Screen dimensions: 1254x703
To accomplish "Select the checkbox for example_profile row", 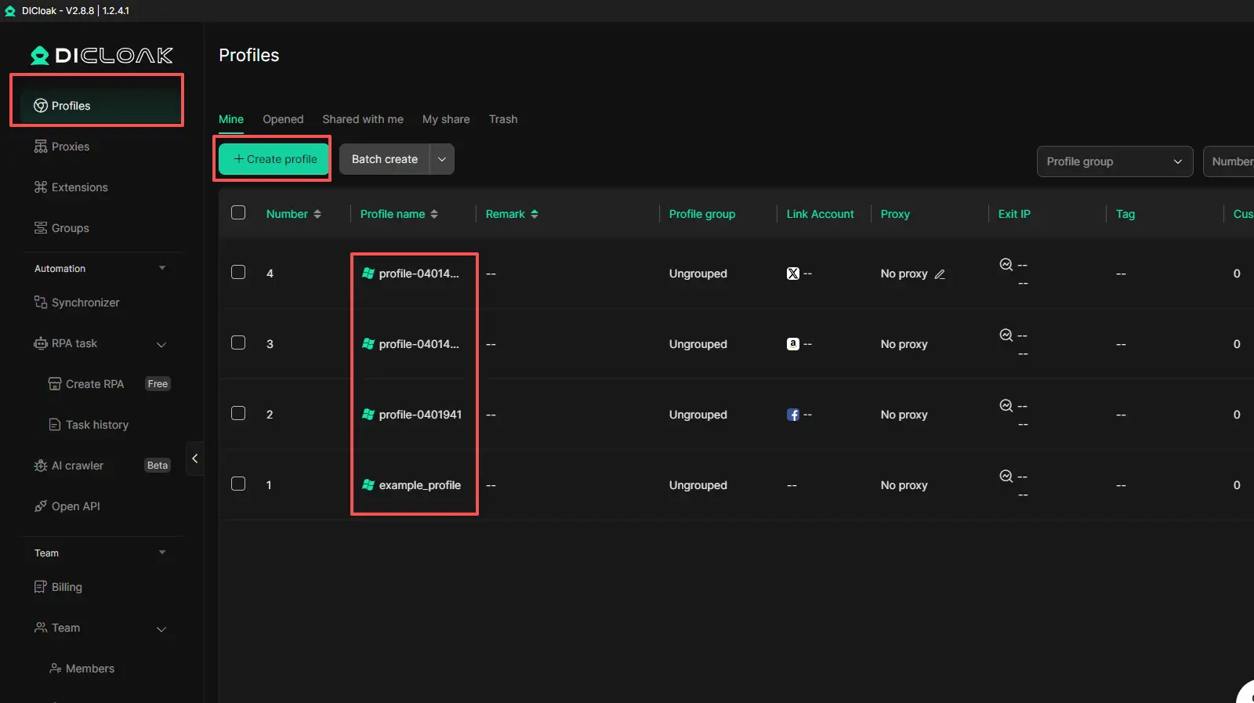I will [x=238, y=484].
